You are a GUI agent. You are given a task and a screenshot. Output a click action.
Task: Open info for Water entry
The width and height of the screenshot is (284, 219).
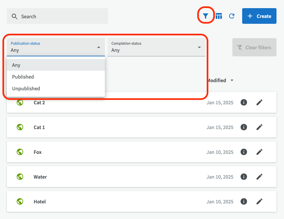[243, 177]
